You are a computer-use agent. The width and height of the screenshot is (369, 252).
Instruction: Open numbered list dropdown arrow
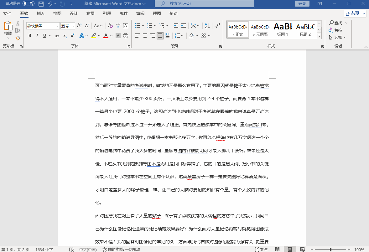point(155,26)
